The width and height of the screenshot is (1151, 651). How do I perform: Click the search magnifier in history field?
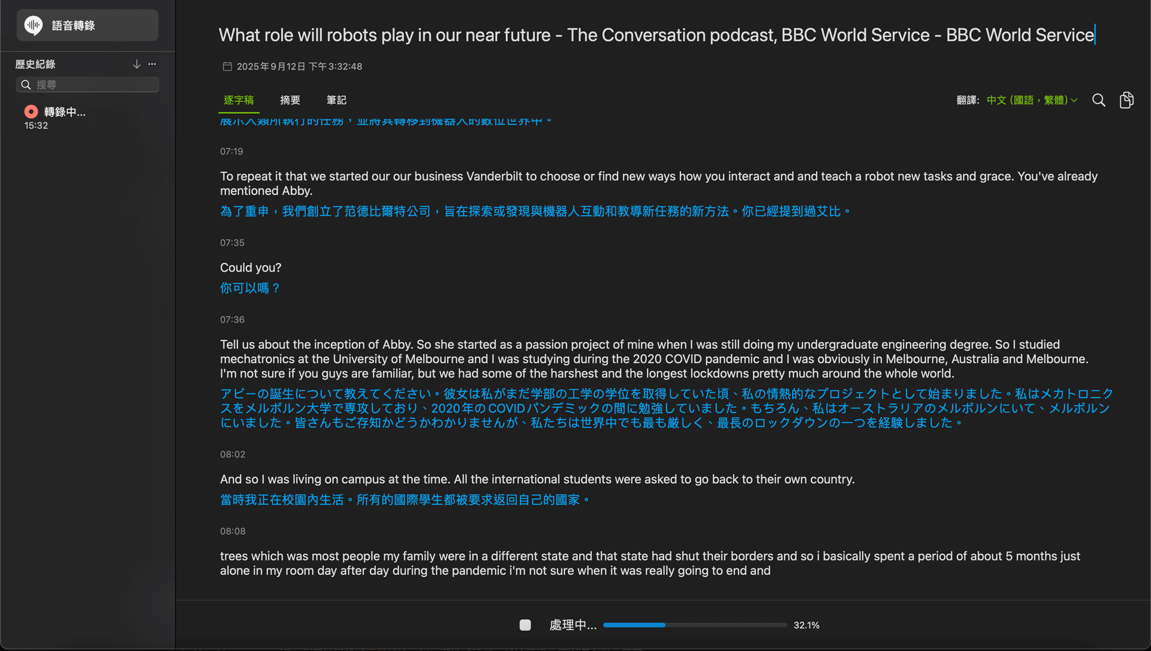(x=26, y=85)
